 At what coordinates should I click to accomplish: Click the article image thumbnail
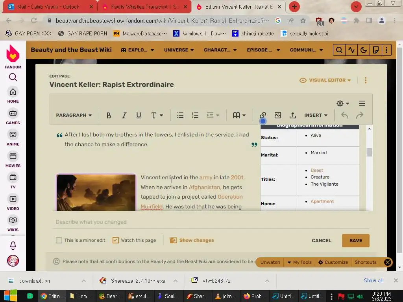click(96, 193)
